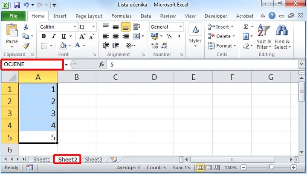The image size is (307, 174).
Task: Switch to the Page Layout ribbon tab
Action: 89,16
